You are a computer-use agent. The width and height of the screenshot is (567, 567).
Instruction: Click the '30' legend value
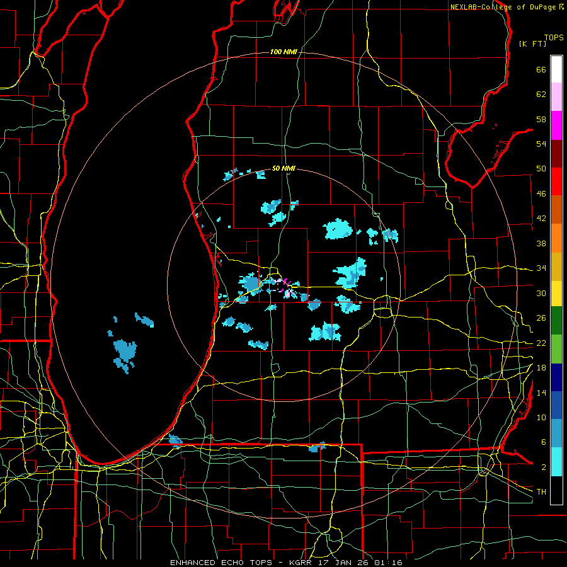(x=541, y=293)
